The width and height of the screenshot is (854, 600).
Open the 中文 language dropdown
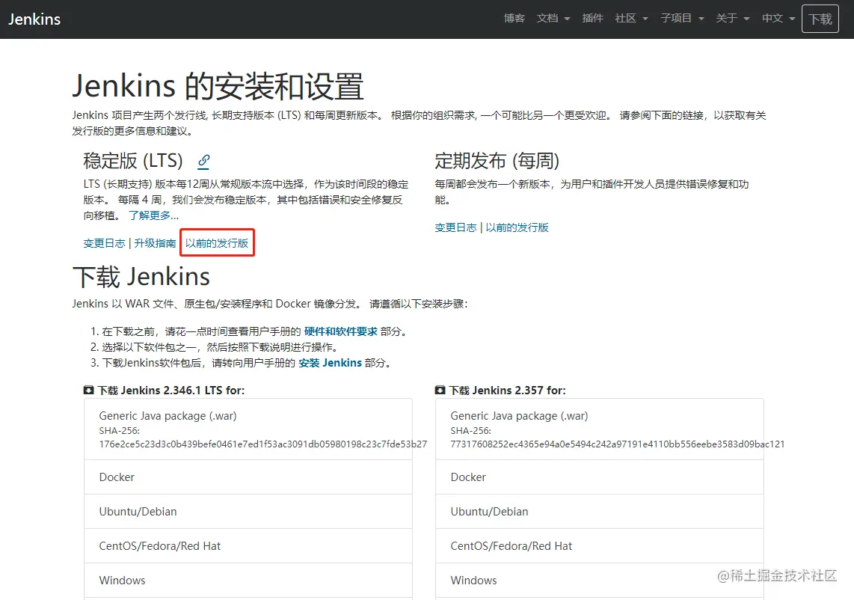pyautogui.click(x=778, y=19)
